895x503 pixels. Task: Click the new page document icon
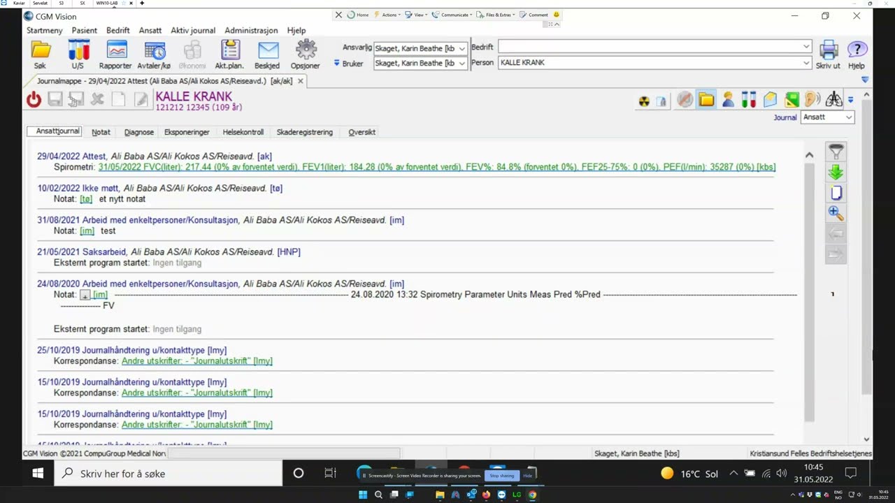836,193
